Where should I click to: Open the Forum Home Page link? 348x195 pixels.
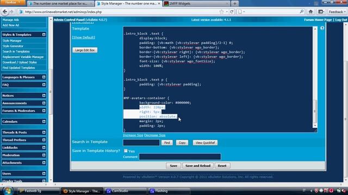[318, 19]
